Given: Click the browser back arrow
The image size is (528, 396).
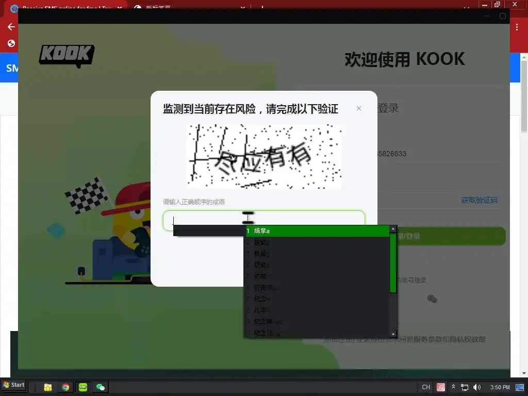Looking at the screenshot, I should [x=11, y=27].
